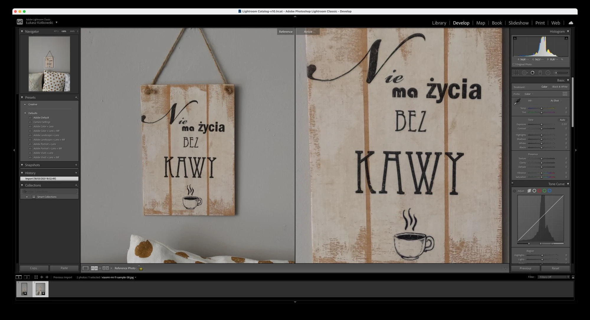
Task: Choose the parametric curve adjust mode
Action: [x=529, y=191]
